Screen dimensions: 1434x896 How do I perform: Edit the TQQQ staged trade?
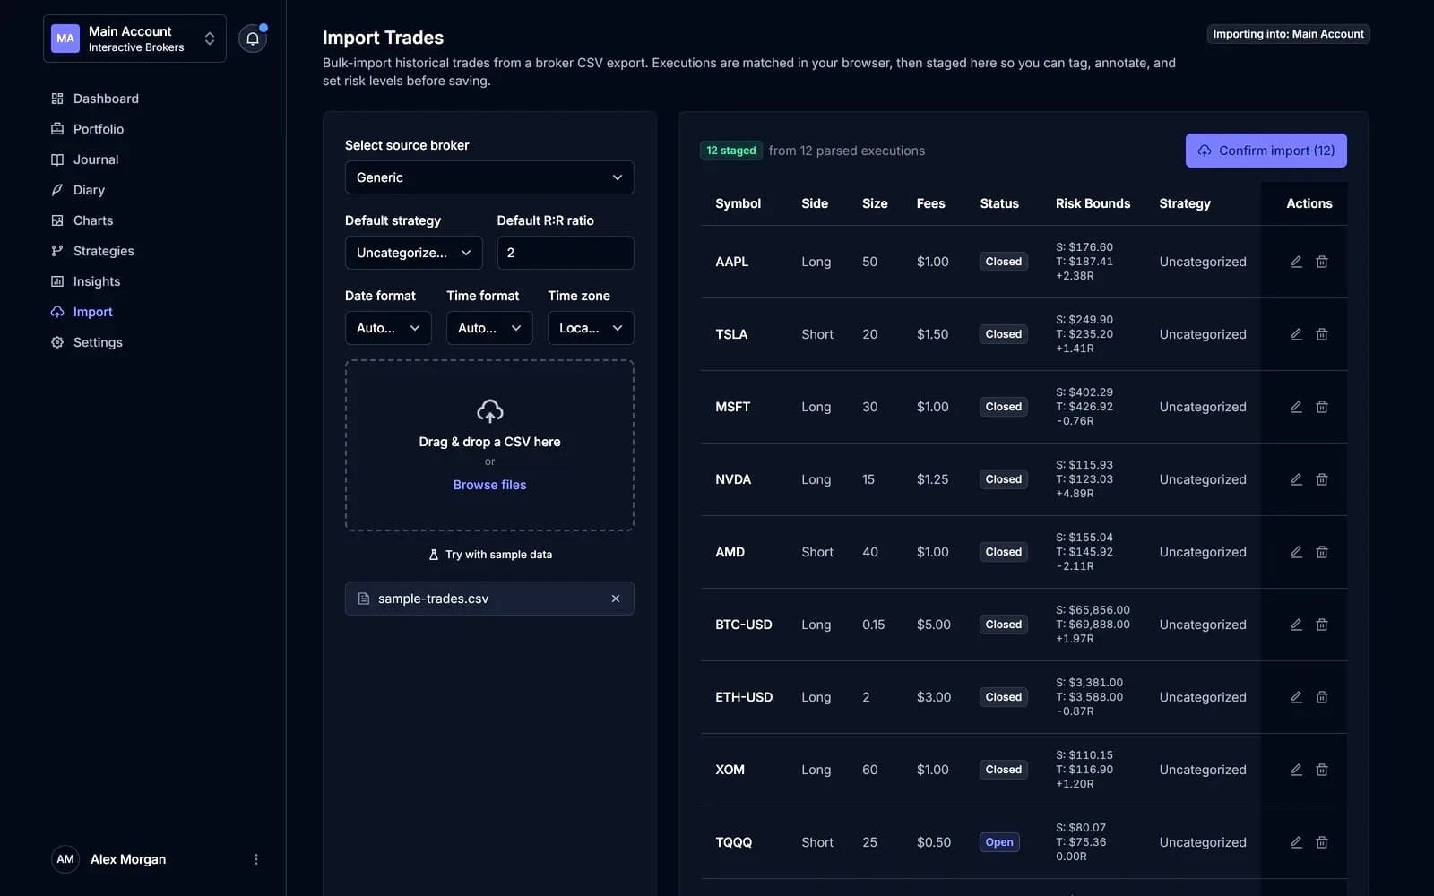[x=1296, y=842]
